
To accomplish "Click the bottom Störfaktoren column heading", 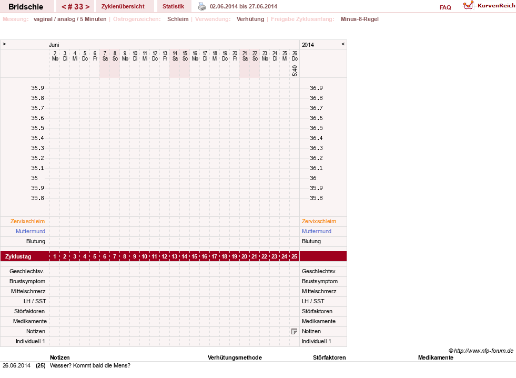I will [x=329, y=357].
